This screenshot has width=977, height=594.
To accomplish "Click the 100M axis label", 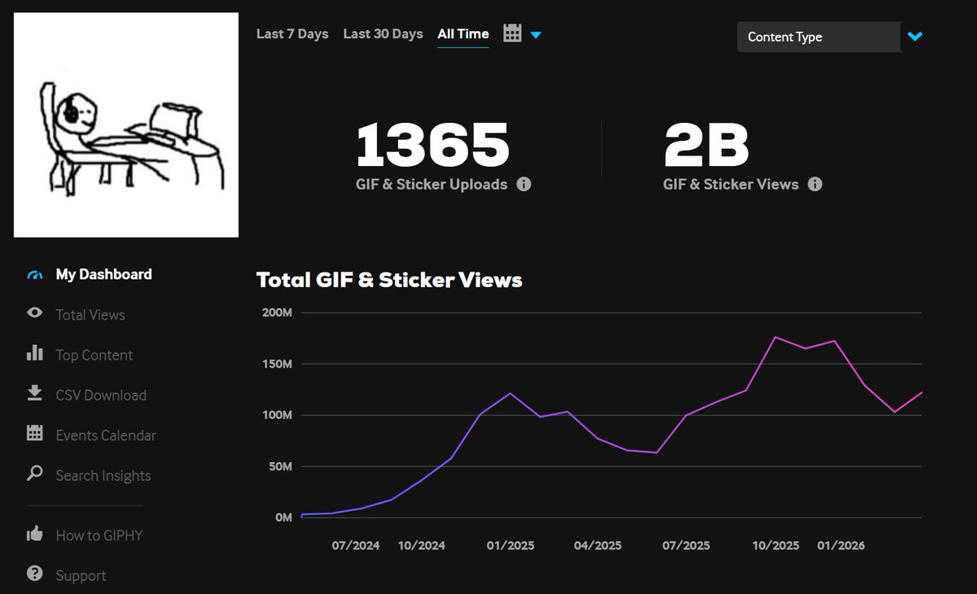I will 277,415.
